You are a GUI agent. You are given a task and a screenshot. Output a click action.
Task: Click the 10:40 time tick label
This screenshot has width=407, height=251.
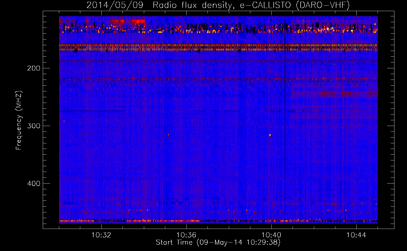271,235
